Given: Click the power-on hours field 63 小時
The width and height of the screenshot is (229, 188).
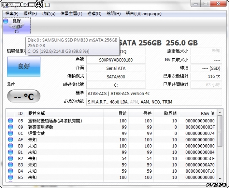Looking at the screenshot, I should click(x=206, y=85).
